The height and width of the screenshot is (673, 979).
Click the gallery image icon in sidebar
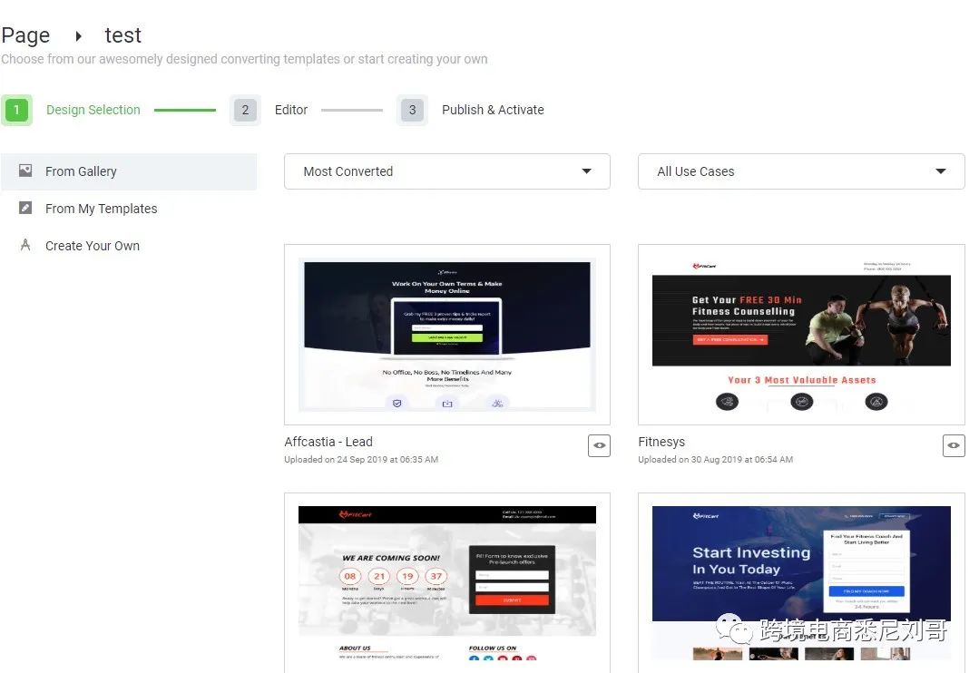pyautogui.click(x=25, y=171)
